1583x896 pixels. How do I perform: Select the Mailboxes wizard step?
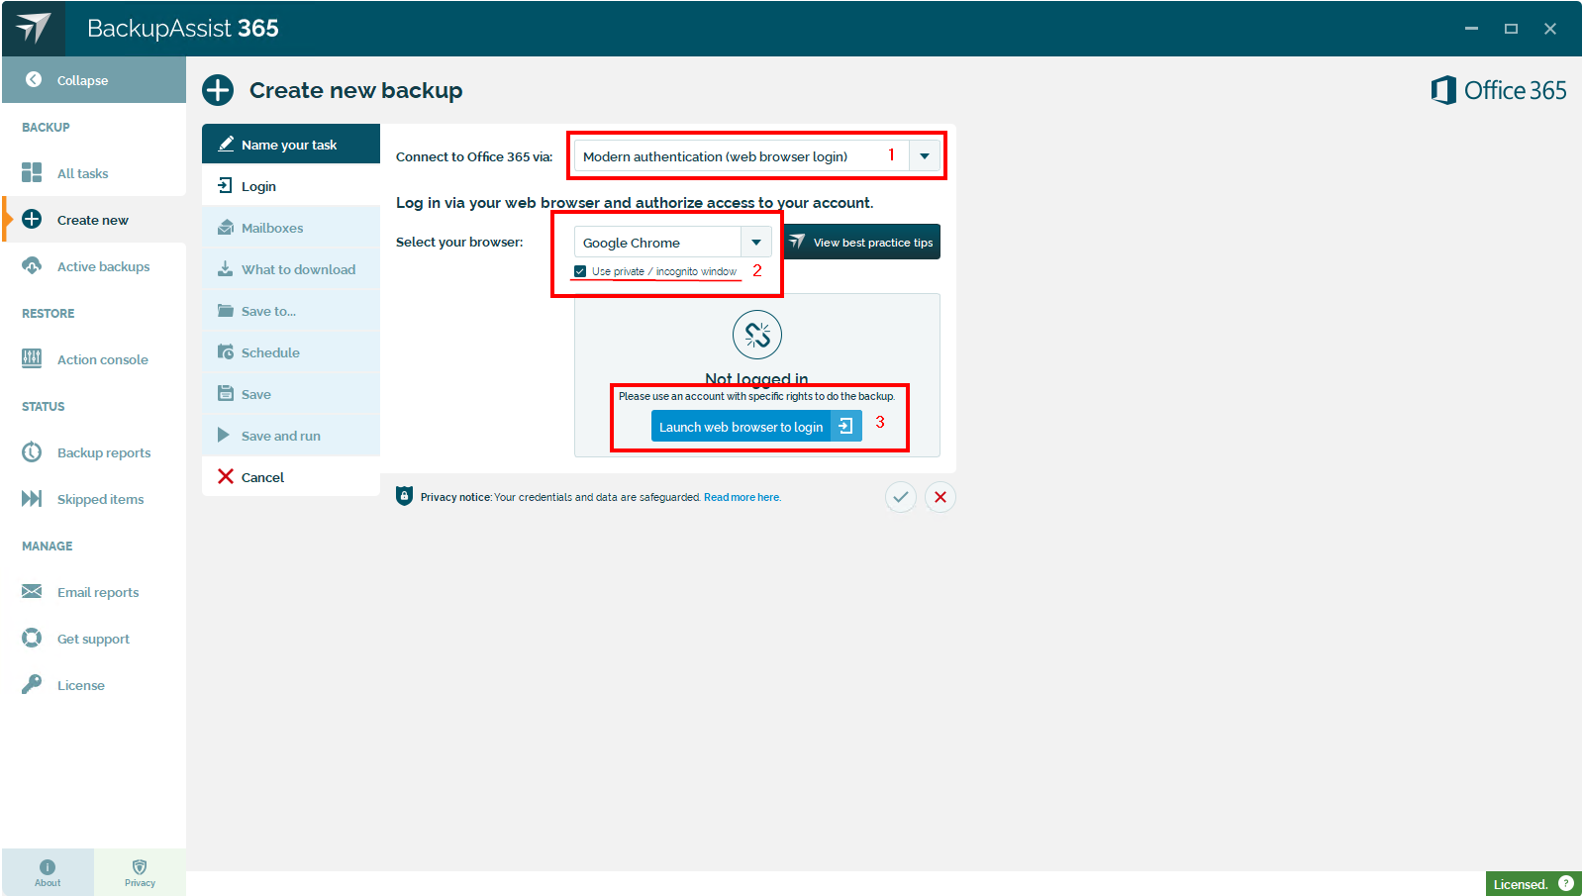click(291, 227)
